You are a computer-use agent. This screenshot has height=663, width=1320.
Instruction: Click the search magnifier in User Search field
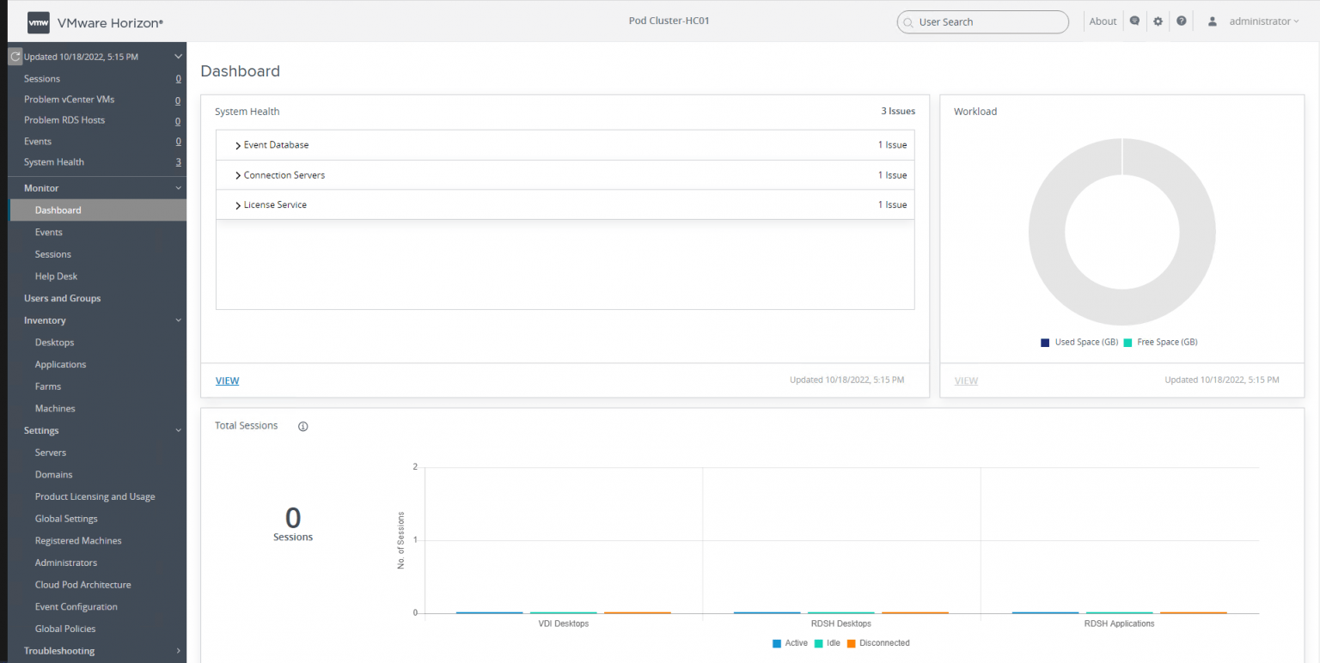[908, 22]
